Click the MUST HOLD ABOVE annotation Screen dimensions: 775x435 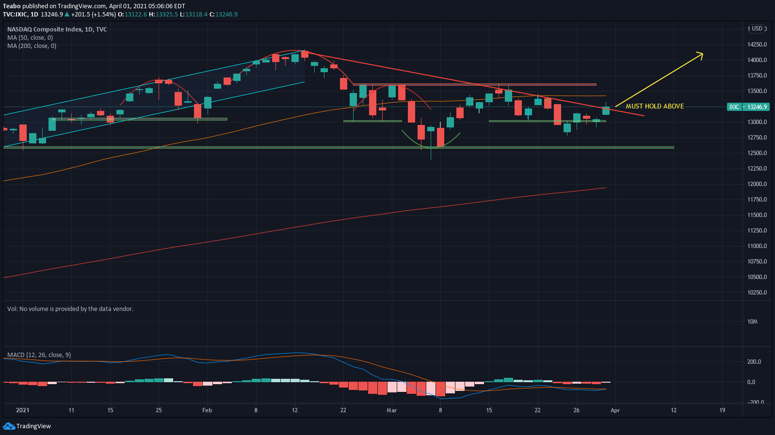coord(655,107)
